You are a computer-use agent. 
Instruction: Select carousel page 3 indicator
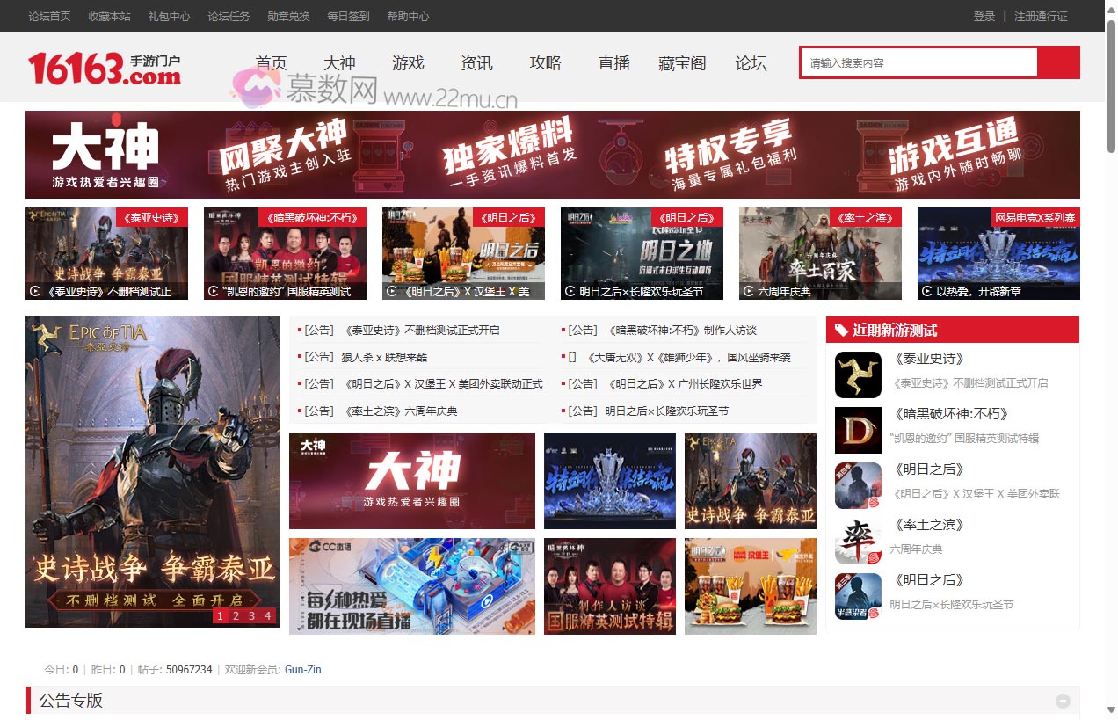click(253, 616)
